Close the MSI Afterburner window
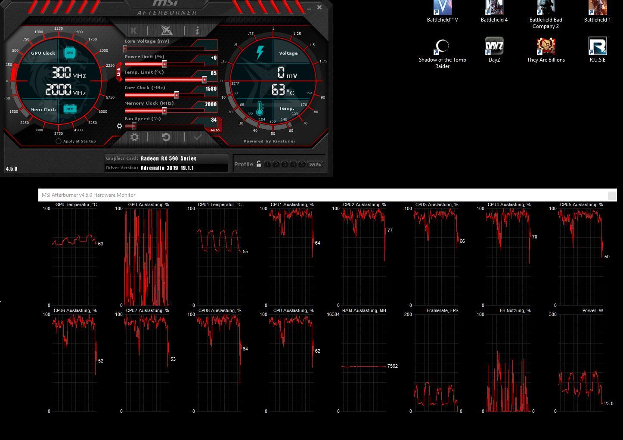 click(x=319, y=7)
